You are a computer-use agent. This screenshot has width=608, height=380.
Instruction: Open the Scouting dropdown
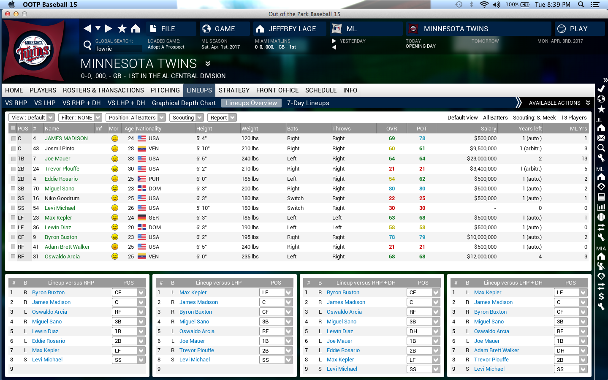click(x=186, y=117)
